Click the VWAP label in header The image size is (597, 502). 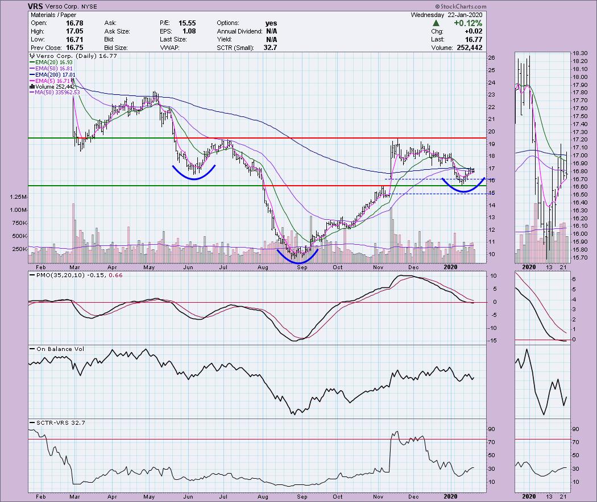click(x=169, y=48)
